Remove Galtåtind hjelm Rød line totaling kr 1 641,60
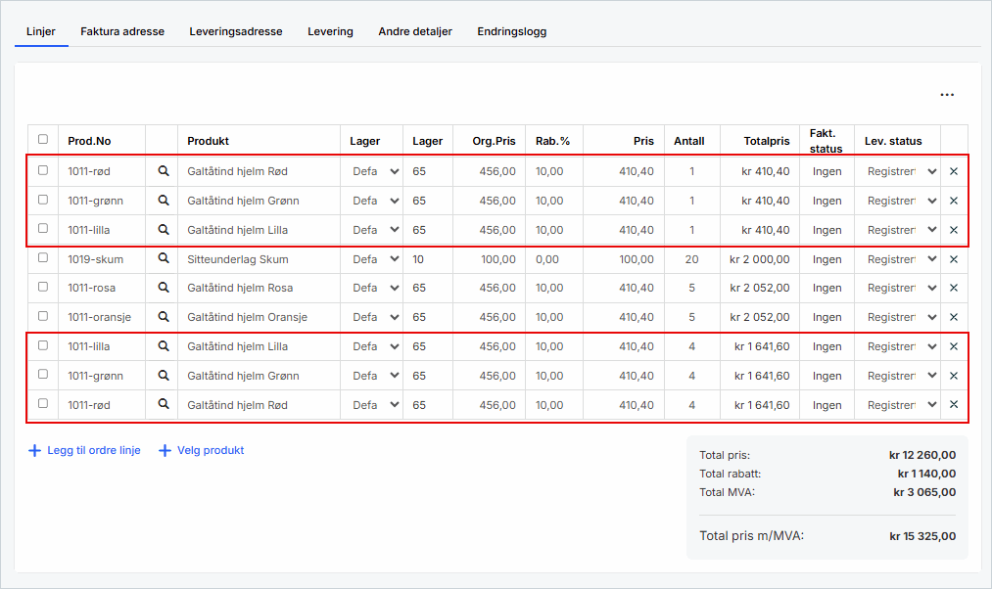The height and width of the screenshot is (589, 992). pos(954,405)
